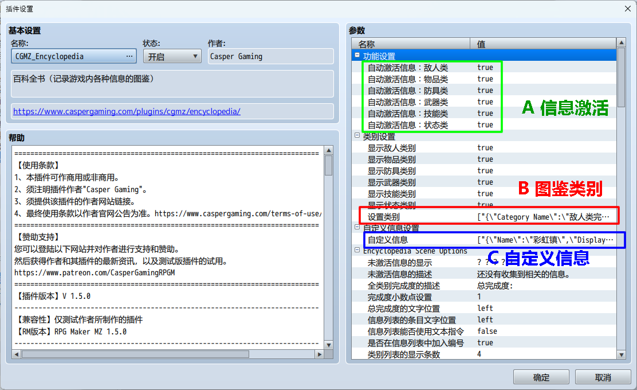Image resolution: width=637 pixels, height=390 pixels.
Task: Click the 名称 column header in parameters
Action: 411,44
